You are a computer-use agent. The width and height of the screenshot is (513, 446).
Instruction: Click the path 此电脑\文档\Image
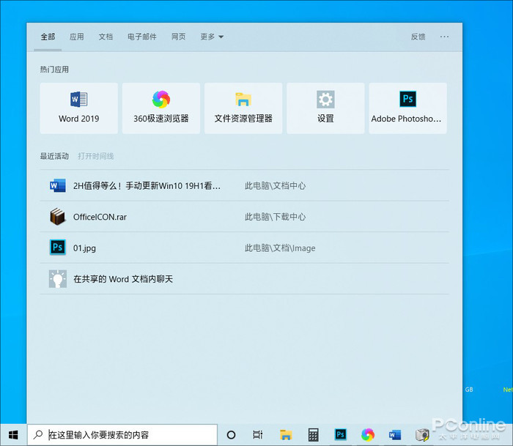click(280, 248)
